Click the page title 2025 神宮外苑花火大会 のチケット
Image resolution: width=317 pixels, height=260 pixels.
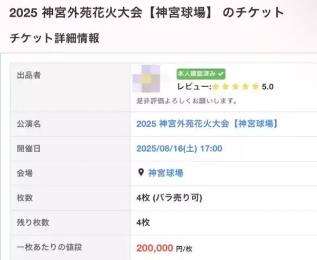pos(146,12)
